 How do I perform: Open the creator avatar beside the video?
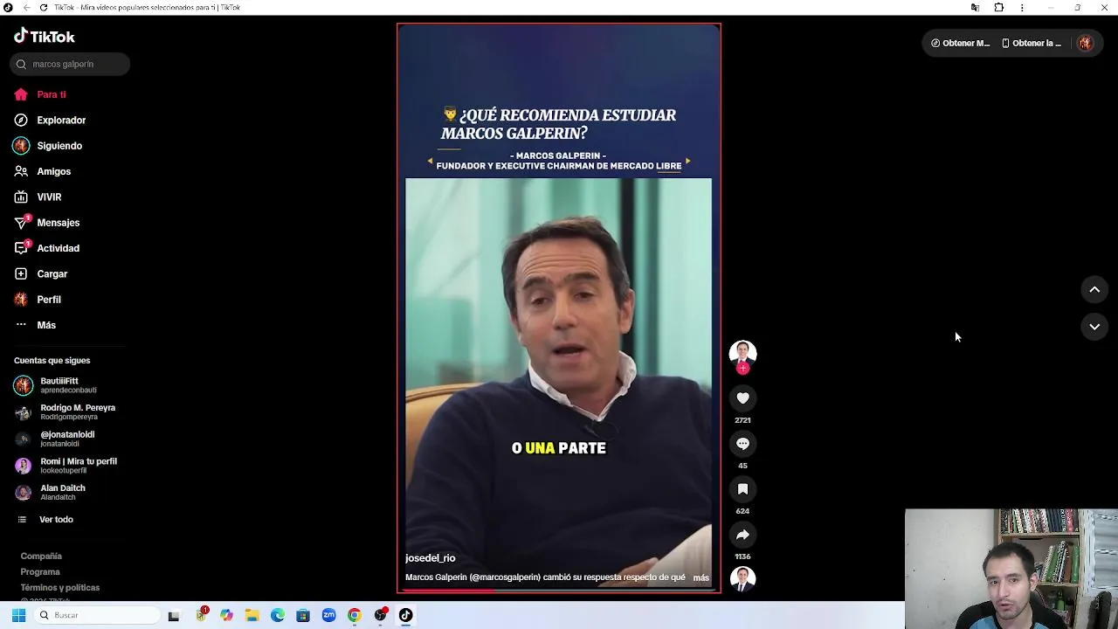click(x=742, y=352)
